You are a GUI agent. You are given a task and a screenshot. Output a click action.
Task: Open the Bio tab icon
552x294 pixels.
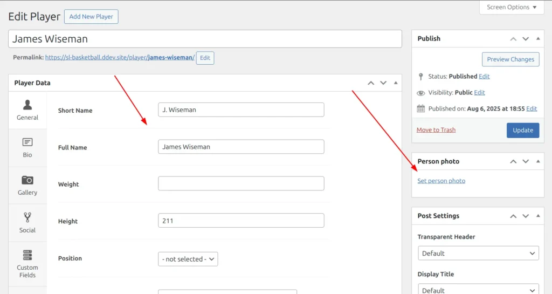point(27,142)
